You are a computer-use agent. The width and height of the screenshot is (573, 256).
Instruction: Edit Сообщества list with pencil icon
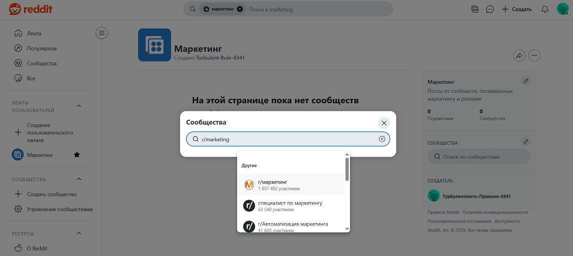(526, 141)
